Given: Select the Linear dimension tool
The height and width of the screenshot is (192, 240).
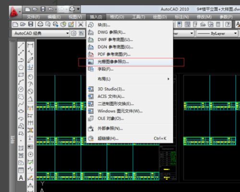Looking at the screenshot, I should [30, 46].
